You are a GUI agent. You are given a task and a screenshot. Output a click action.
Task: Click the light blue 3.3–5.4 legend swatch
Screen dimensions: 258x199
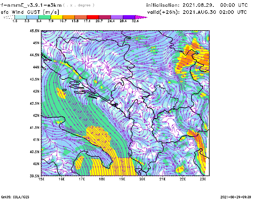pos(33,17)
